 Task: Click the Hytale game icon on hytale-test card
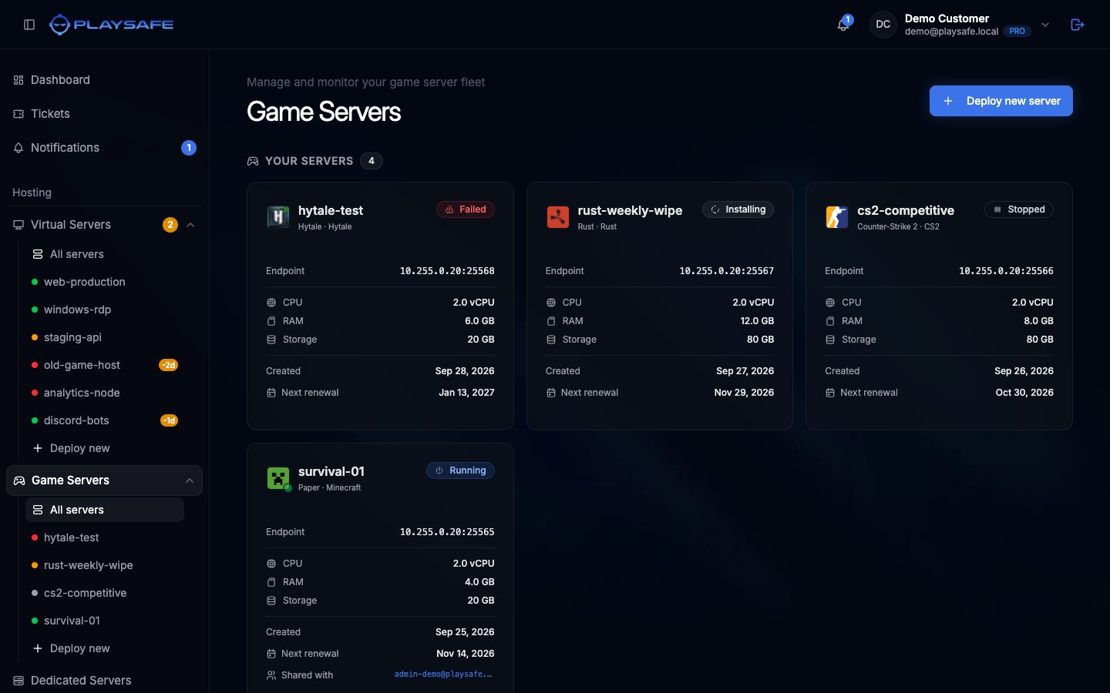pos(277,217)
